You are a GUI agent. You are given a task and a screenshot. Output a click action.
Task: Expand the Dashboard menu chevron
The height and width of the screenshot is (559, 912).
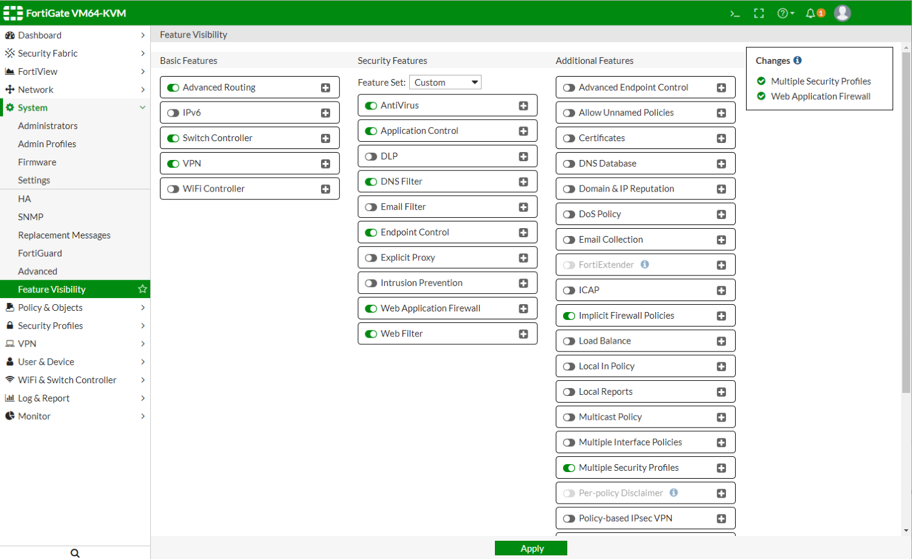143,35
